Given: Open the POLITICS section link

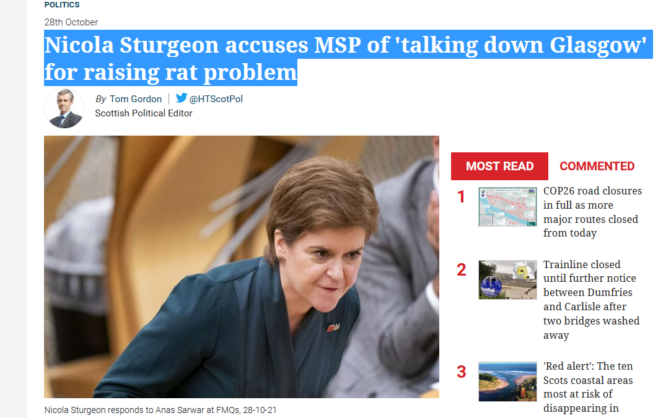Looking at the screenshot, I should point(62,5).
